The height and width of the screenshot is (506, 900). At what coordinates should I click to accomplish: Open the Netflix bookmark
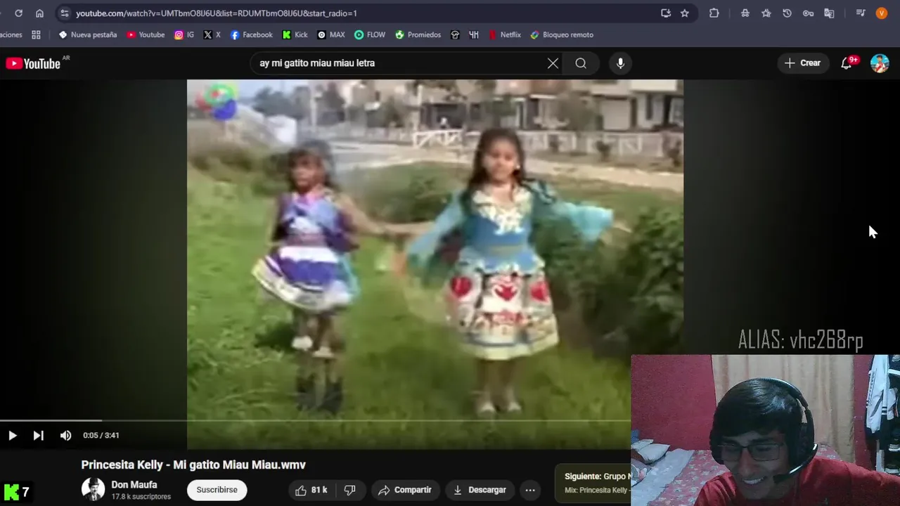click(504, 34)
